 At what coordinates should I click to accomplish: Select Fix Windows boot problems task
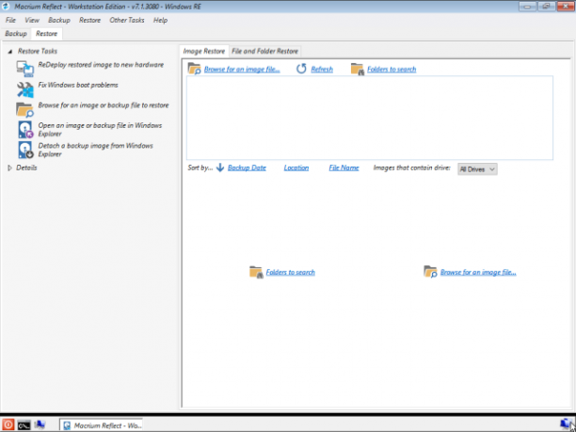pyautogui.click(x=78, y=85)
